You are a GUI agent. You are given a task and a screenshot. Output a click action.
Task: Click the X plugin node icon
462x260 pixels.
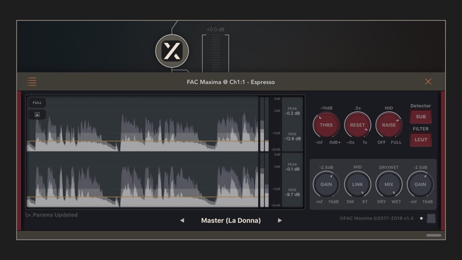[172, 51]
